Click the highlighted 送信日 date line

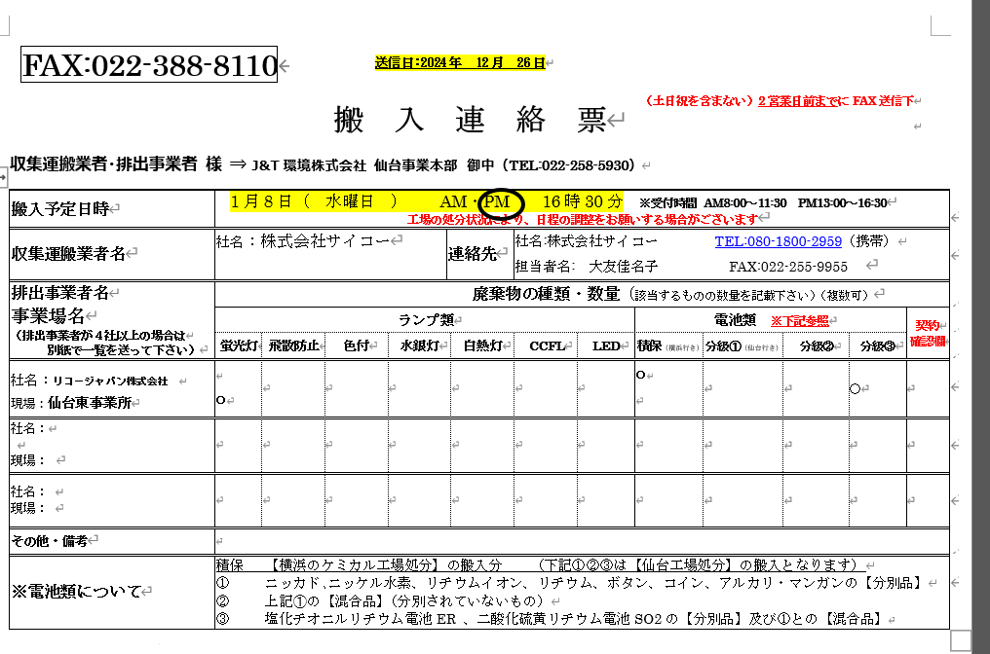[459, 62]
